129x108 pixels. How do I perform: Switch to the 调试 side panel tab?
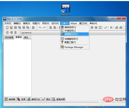point(26,38)
